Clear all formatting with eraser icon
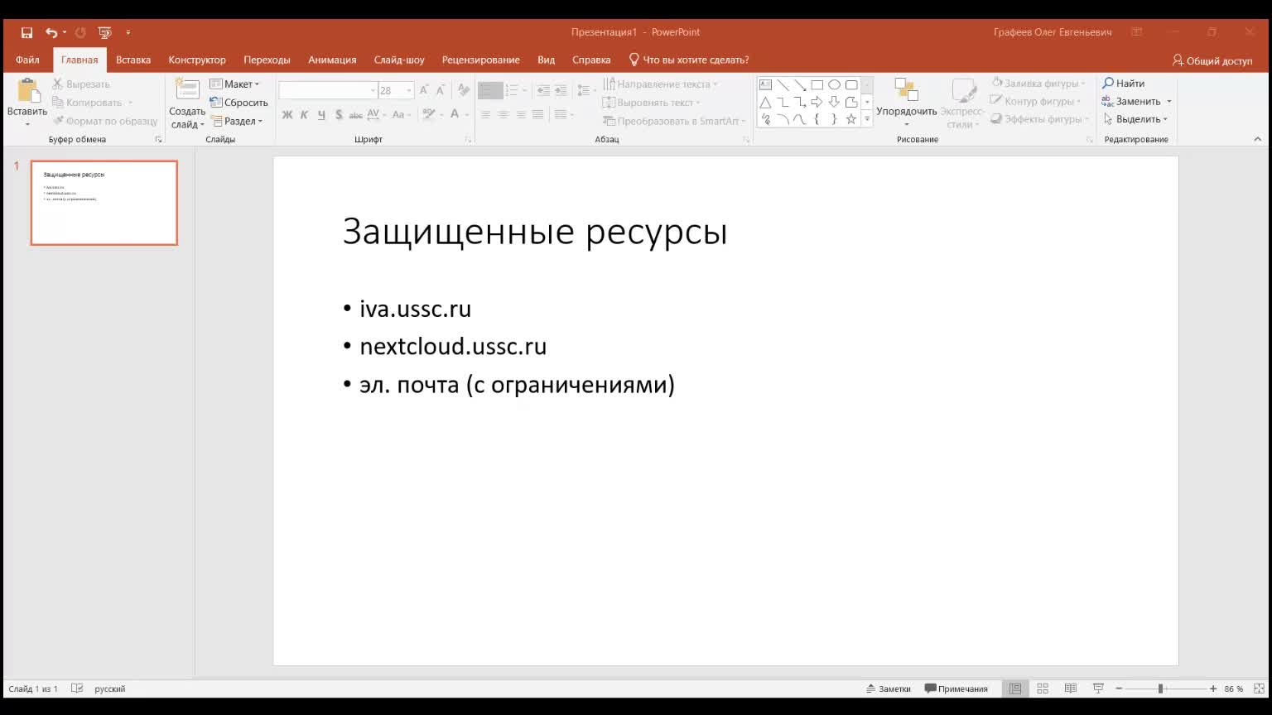 pyautogui.click(x=464, y=90)
